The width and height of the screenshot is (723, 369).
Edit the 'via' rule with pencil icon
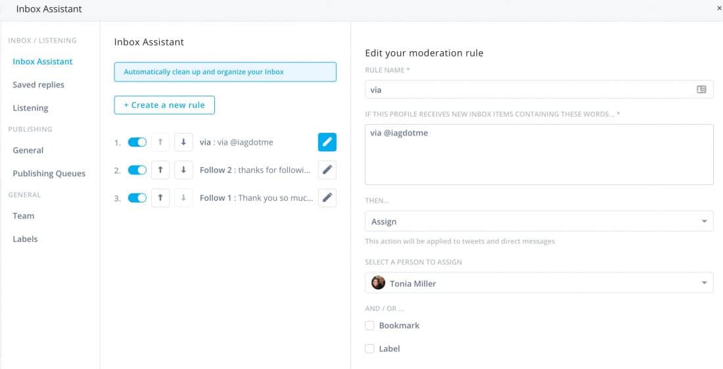pos(327,142)
